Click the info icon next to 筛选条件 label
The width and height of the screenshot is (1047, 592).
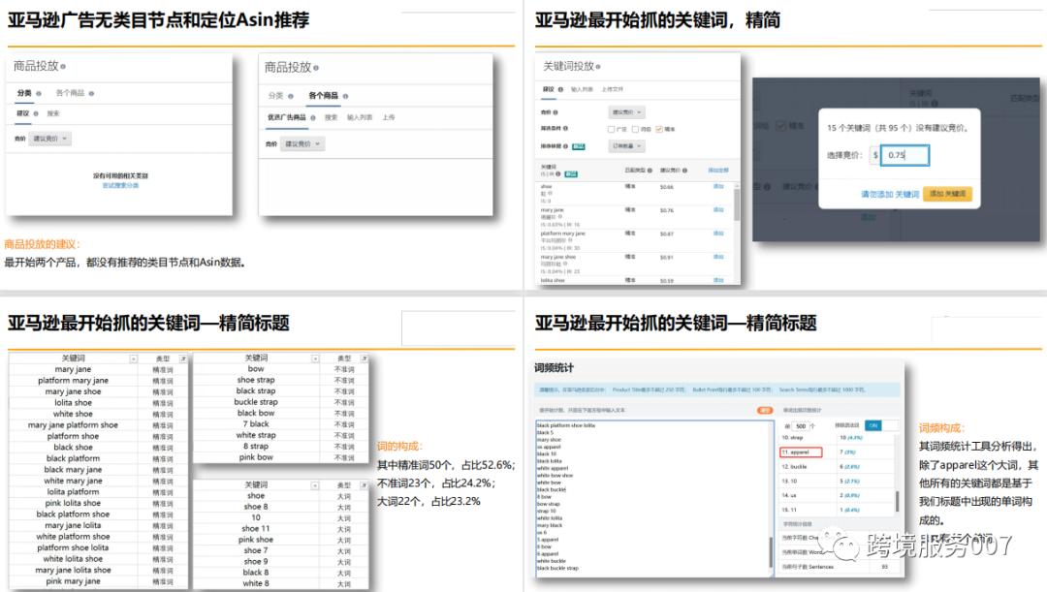566,128
